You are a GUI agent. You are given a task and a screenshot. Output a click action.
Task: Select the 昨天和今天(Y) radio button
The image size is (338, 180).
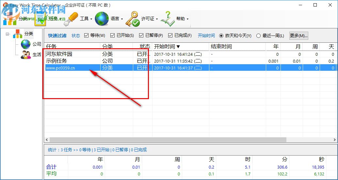tap(221, 36)
